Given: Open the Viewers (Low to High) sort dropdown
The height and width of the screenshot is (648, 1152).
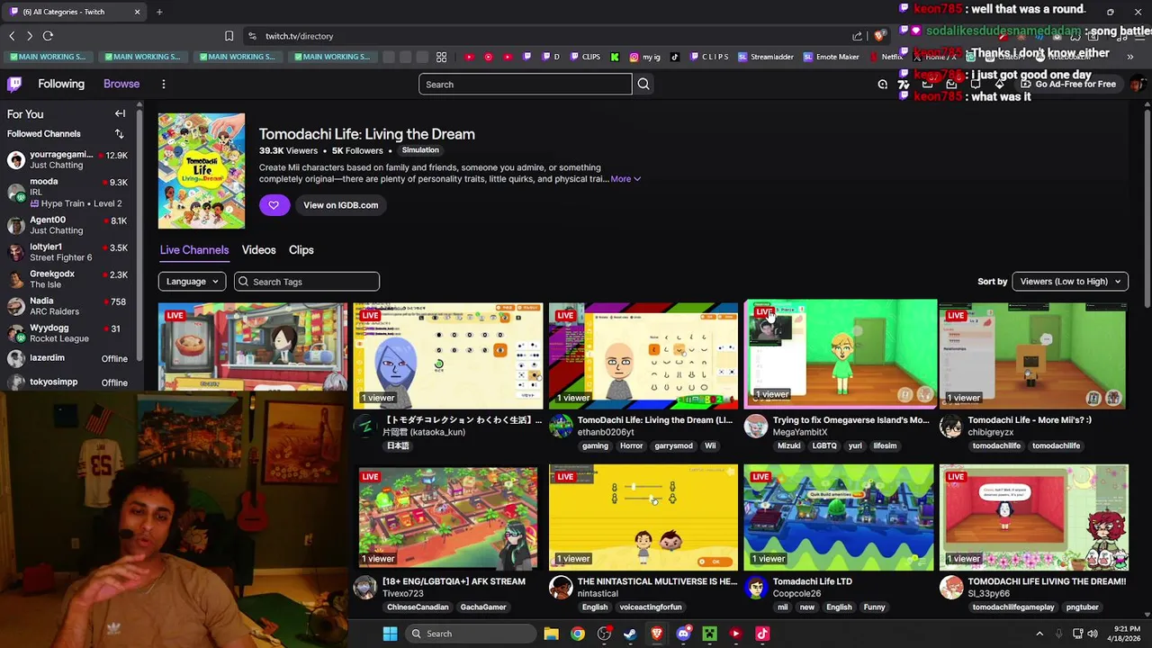Looking at the screenshot, I should pos(1070,282).
